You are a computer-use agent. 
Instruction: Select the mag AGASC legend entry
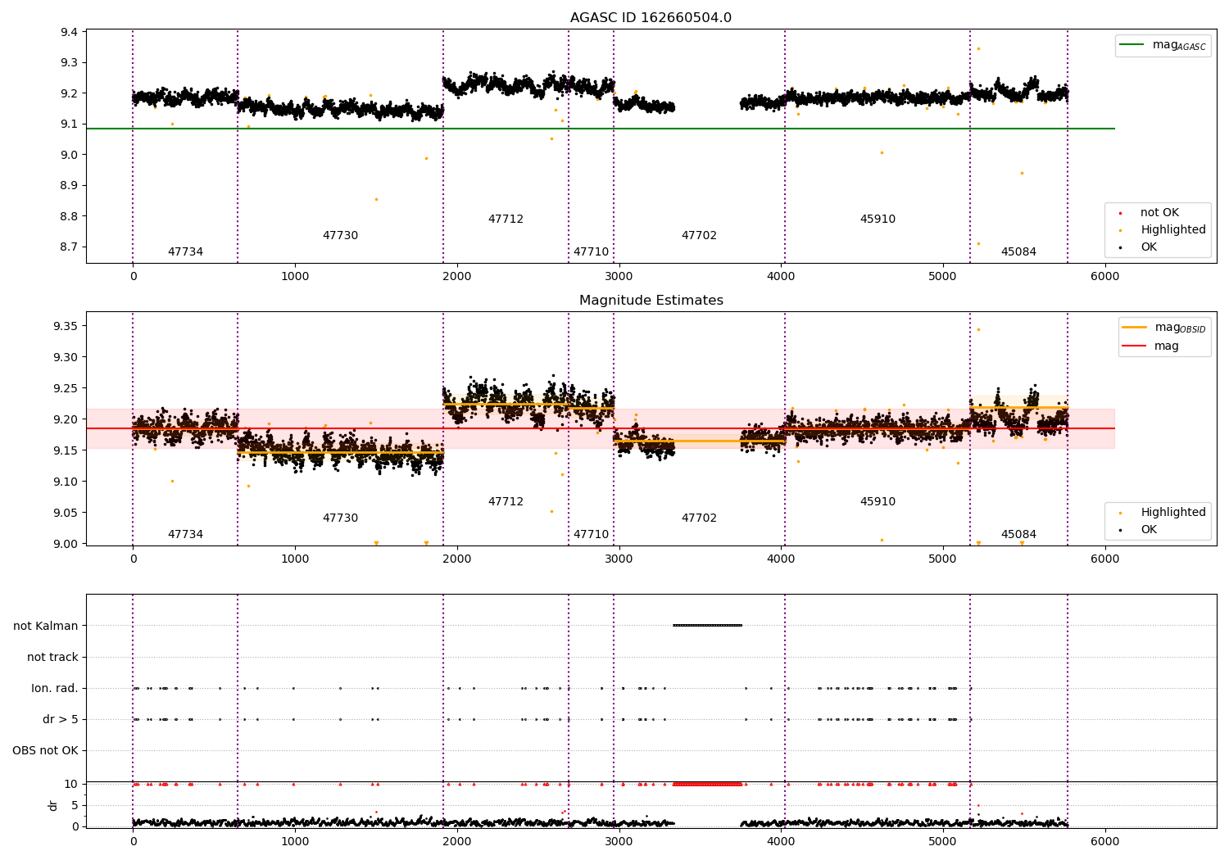1163,46
